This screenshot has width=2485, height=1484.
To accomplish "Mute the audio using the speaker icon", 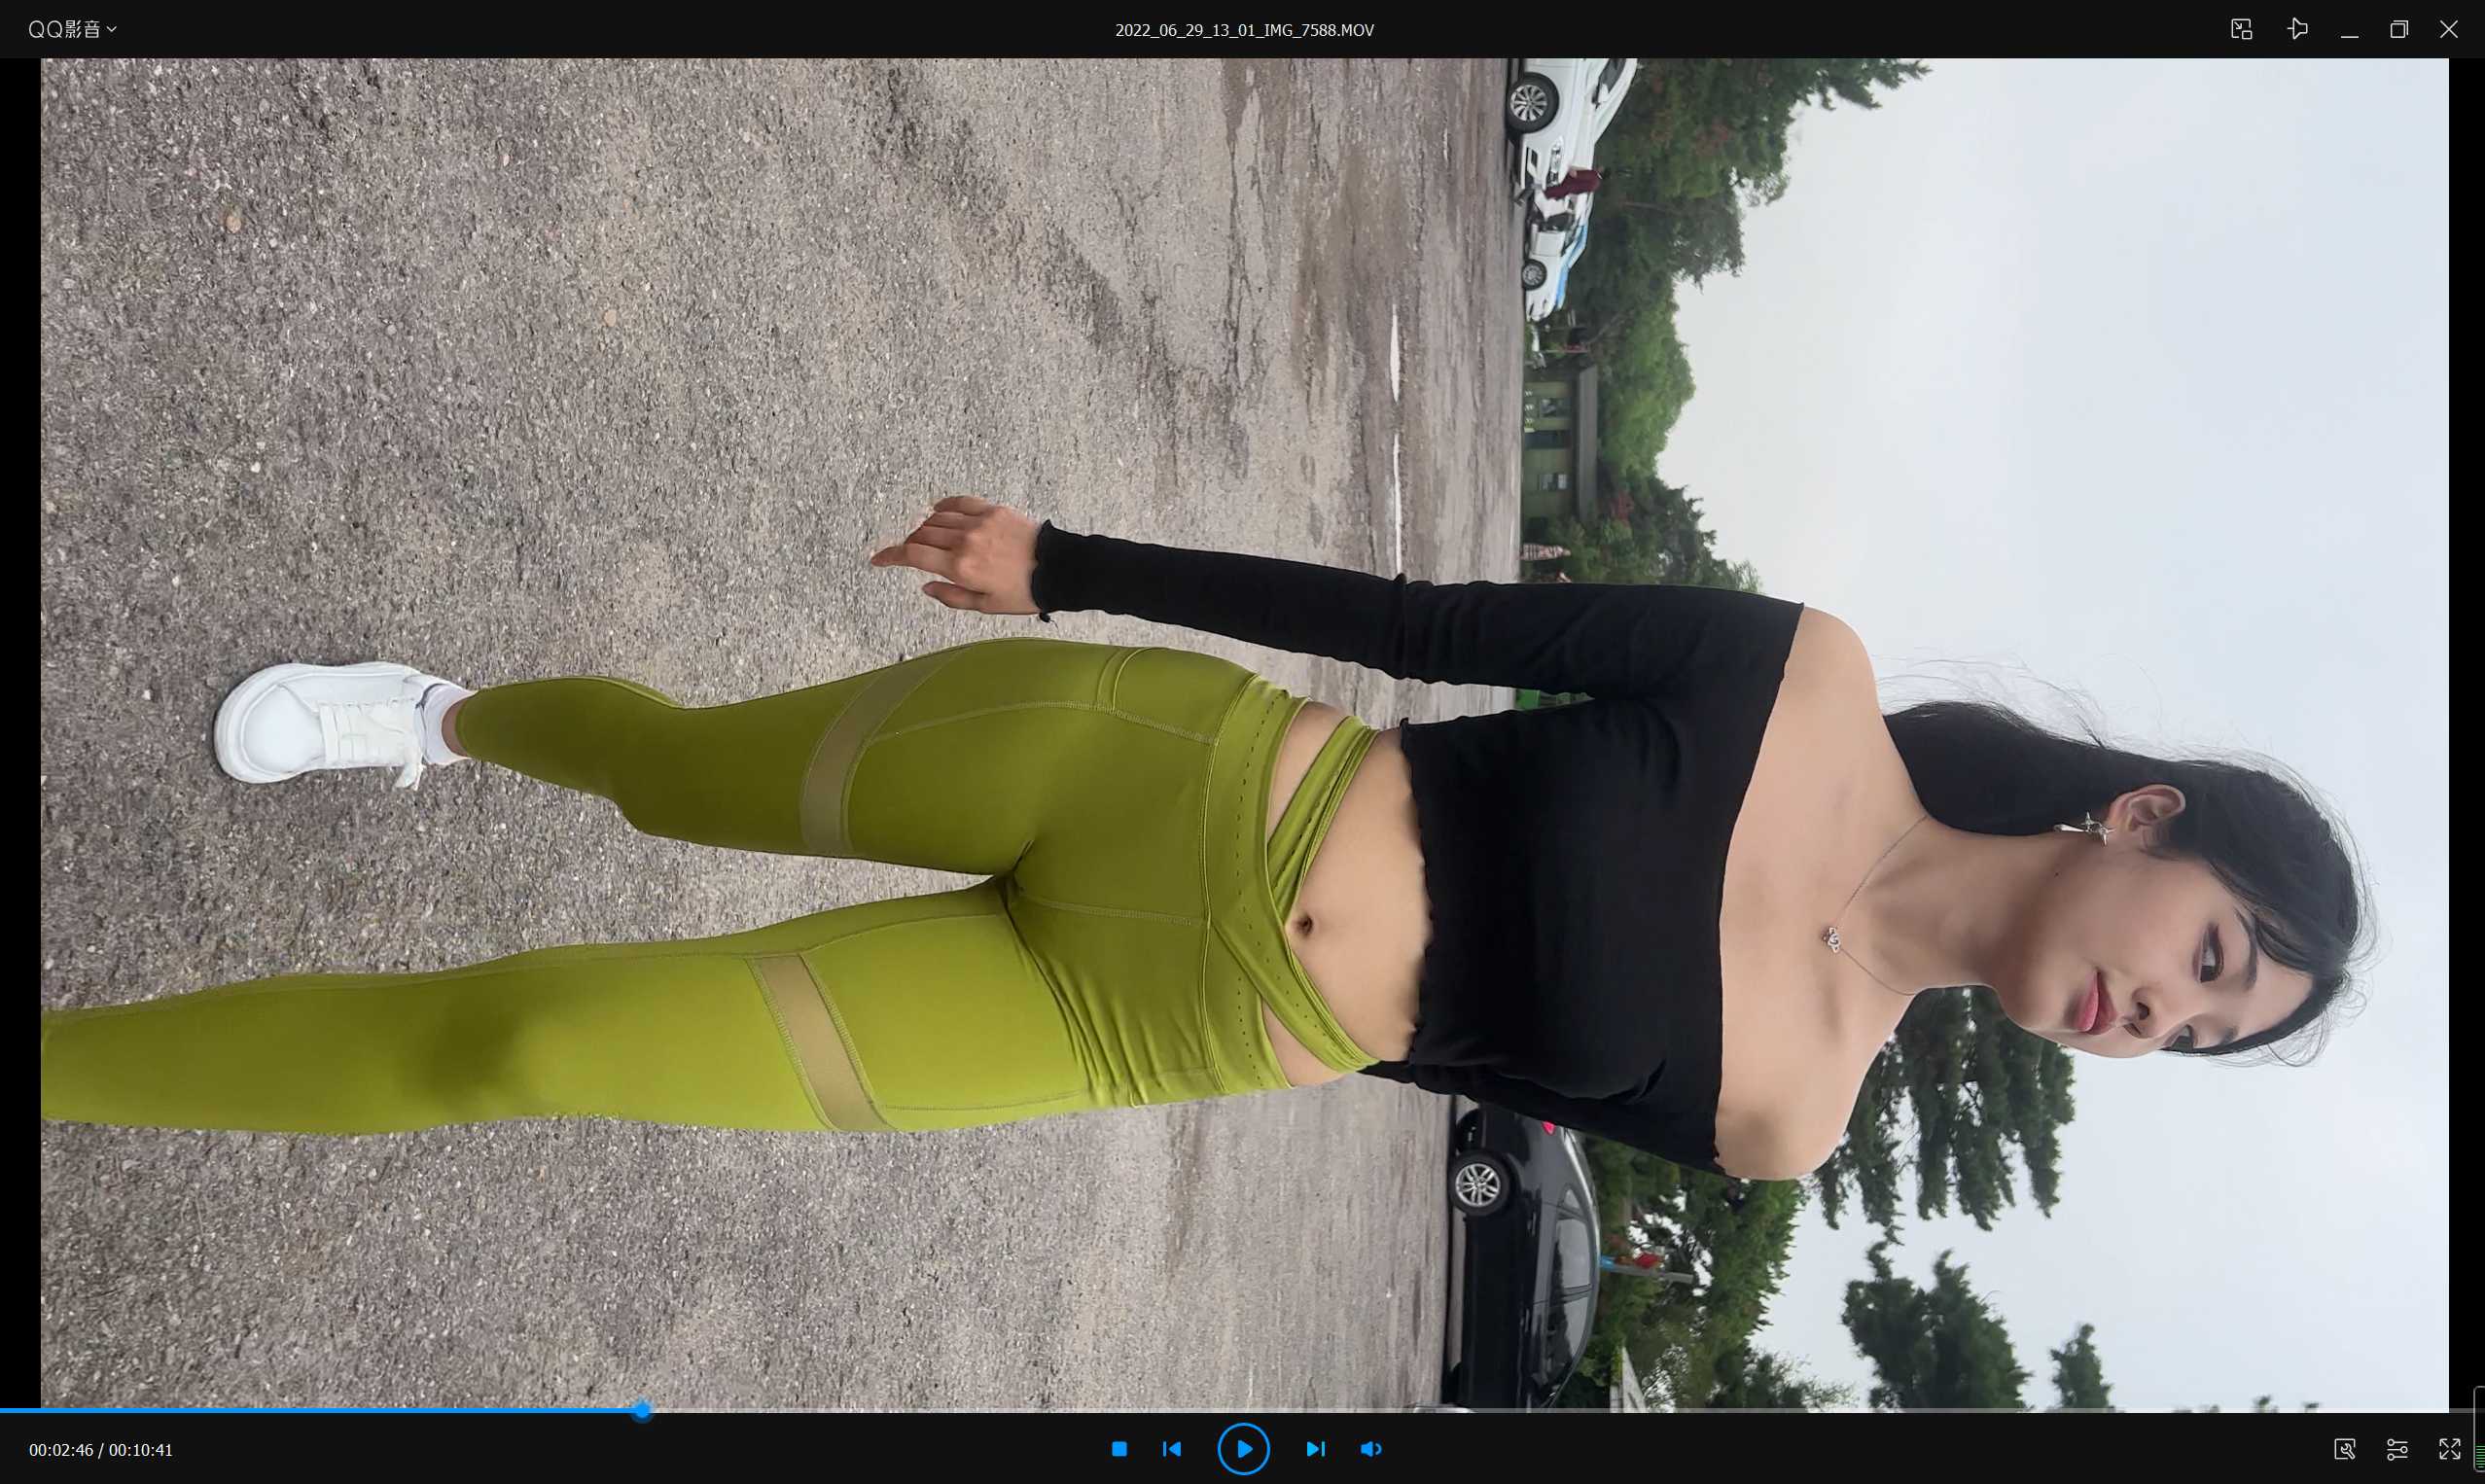I will point(1370,1448).
